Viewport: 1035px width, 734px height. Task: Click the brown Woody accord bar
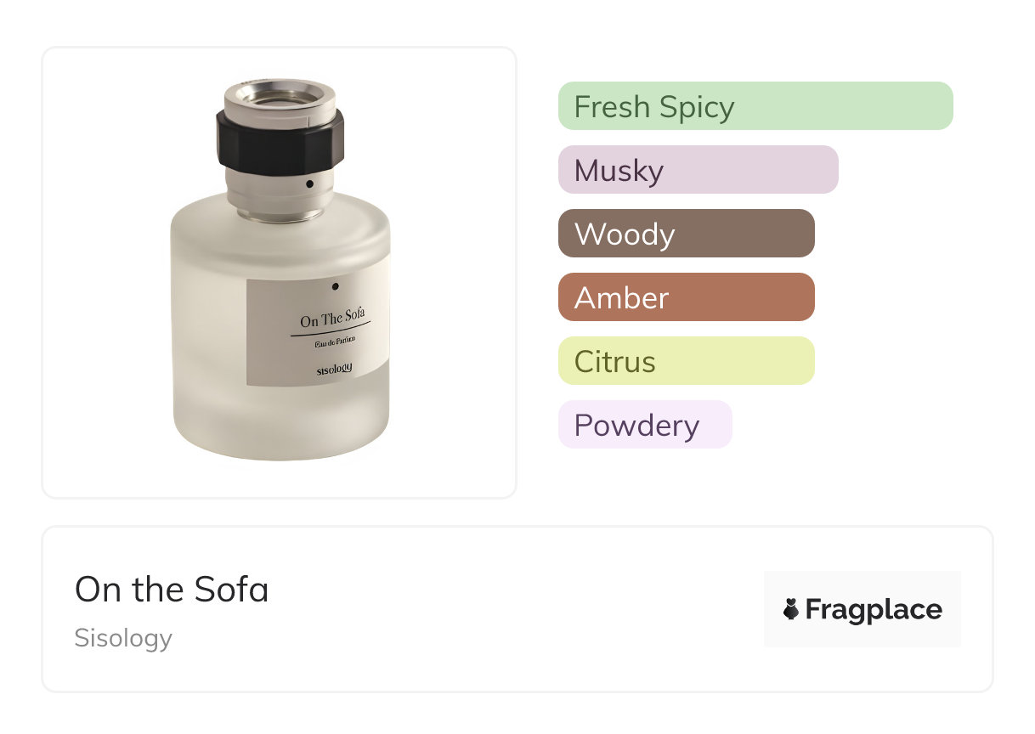pyautogui.click(x=686, y=234)
